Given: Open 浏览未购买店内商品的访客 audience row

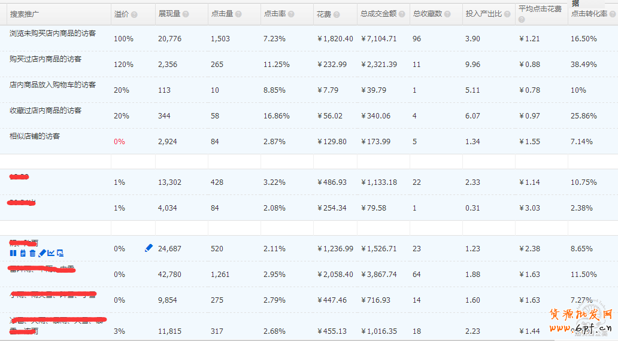Looking at the screenshot, I should 53,34.
